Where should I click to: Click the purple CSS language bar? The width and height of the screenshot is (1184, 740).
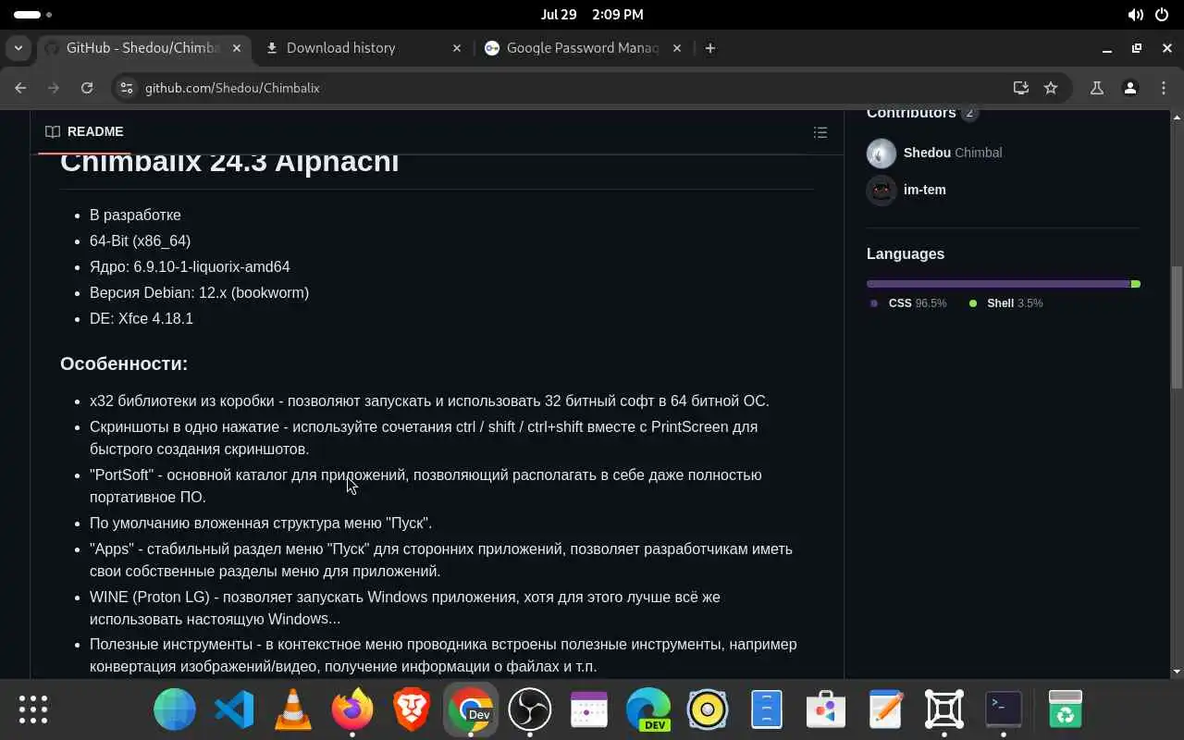(998, 284)
